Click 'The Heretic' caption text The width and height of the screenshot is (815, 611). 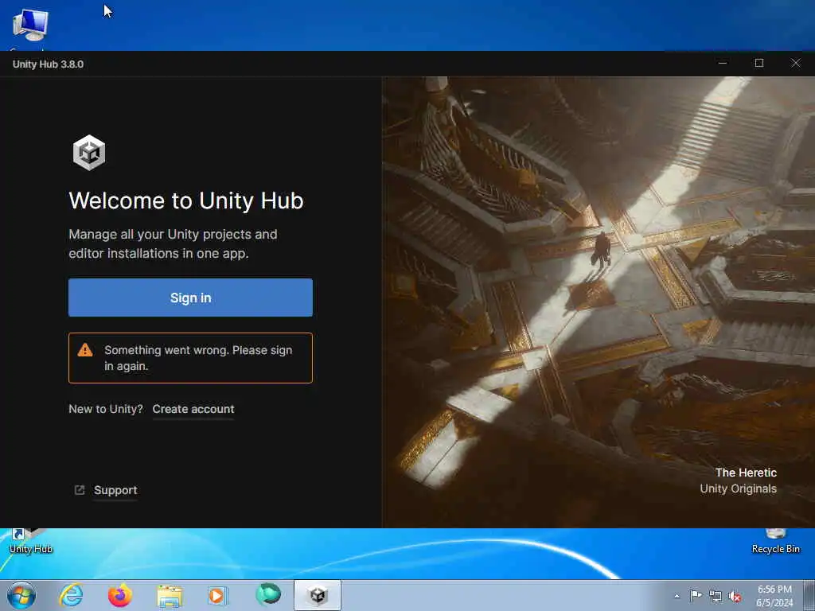click(746, 473)
